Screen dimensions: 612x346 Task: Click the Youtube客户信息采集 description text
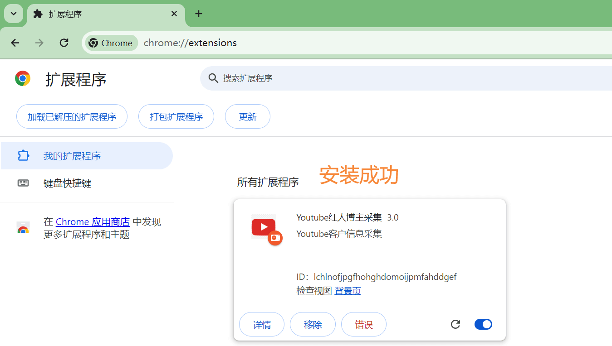[339, 234]
